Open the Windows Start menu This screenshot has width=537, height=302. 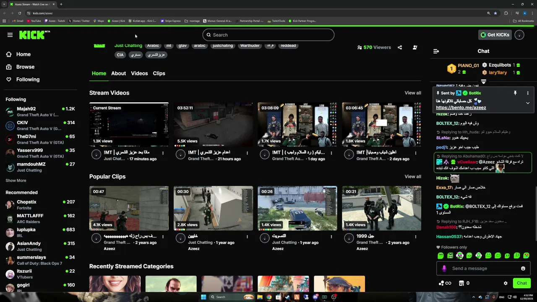click(203, 297)
